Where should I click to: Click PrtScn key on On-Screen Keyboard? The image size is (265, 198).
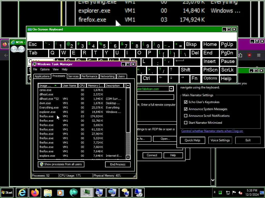210,70
